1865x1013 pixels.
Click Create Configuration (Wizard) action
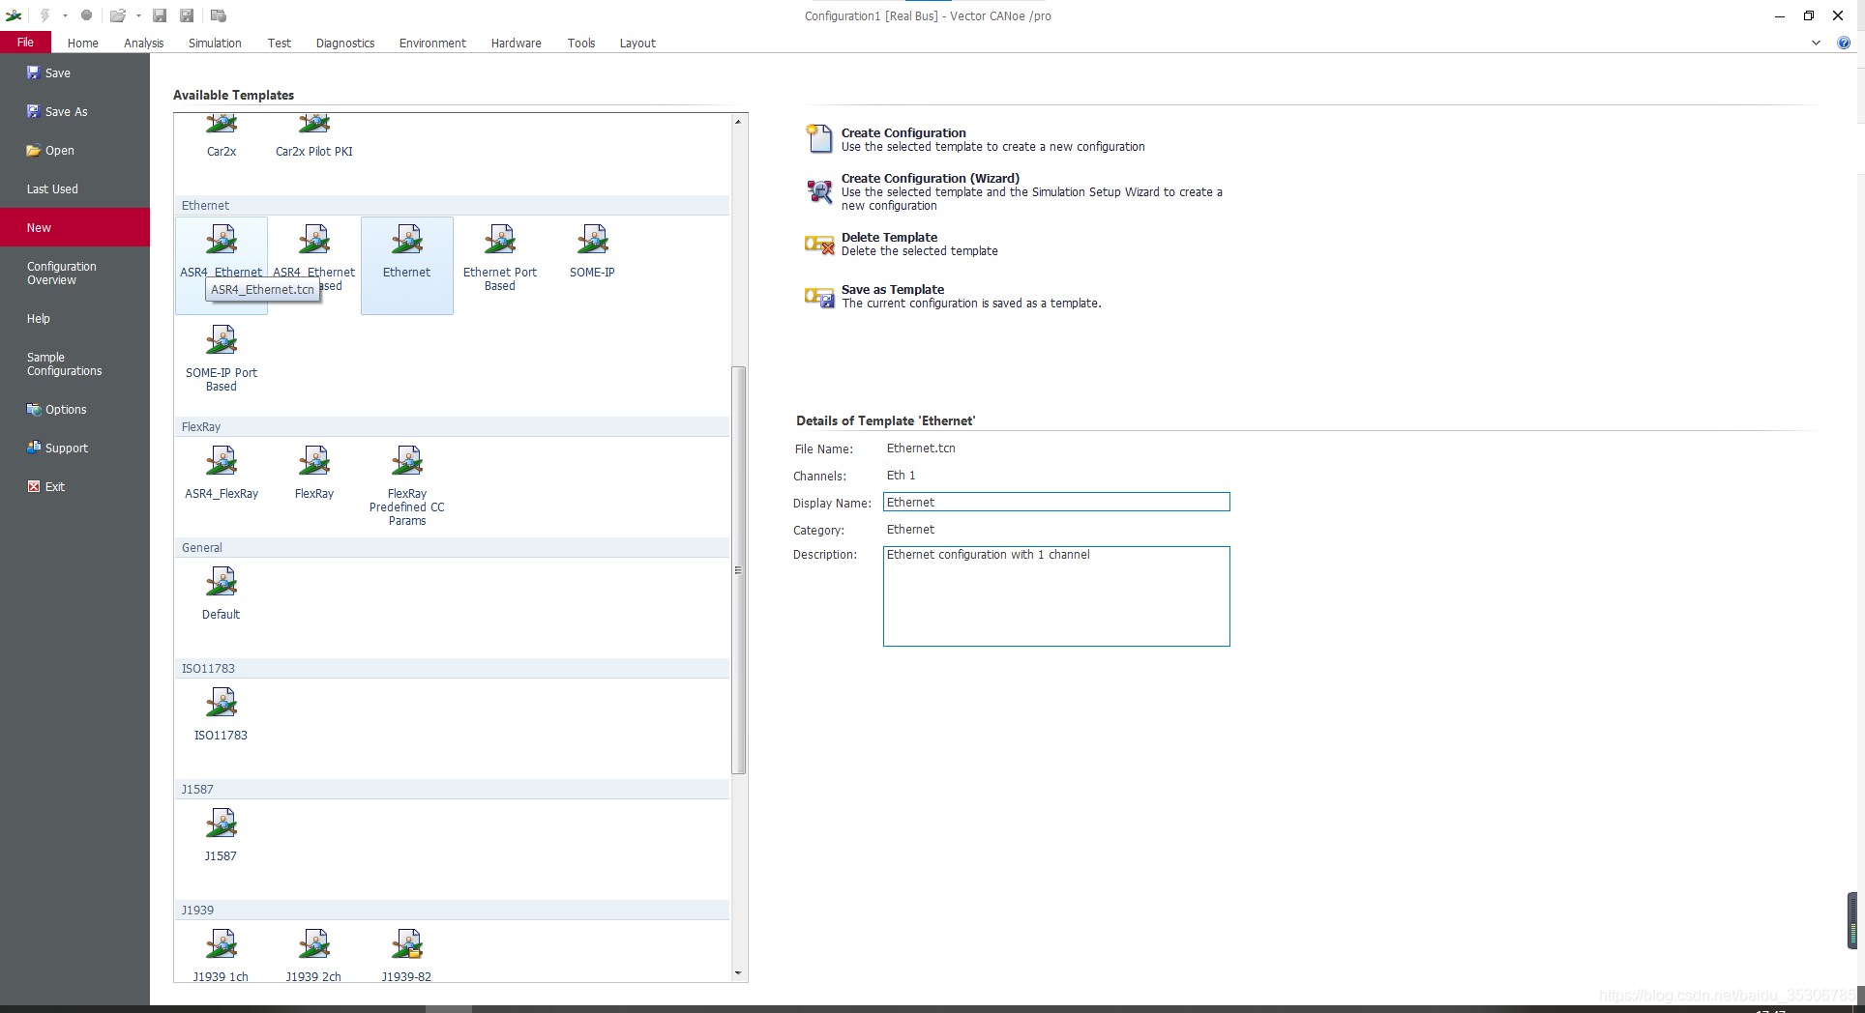pyautogui.click(x=1014, y=191)
